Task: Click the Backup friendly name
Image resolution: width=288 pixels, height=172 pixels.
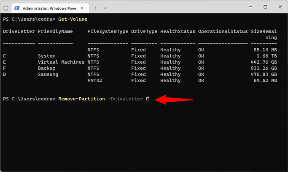Action: click(x=47, y=68)
